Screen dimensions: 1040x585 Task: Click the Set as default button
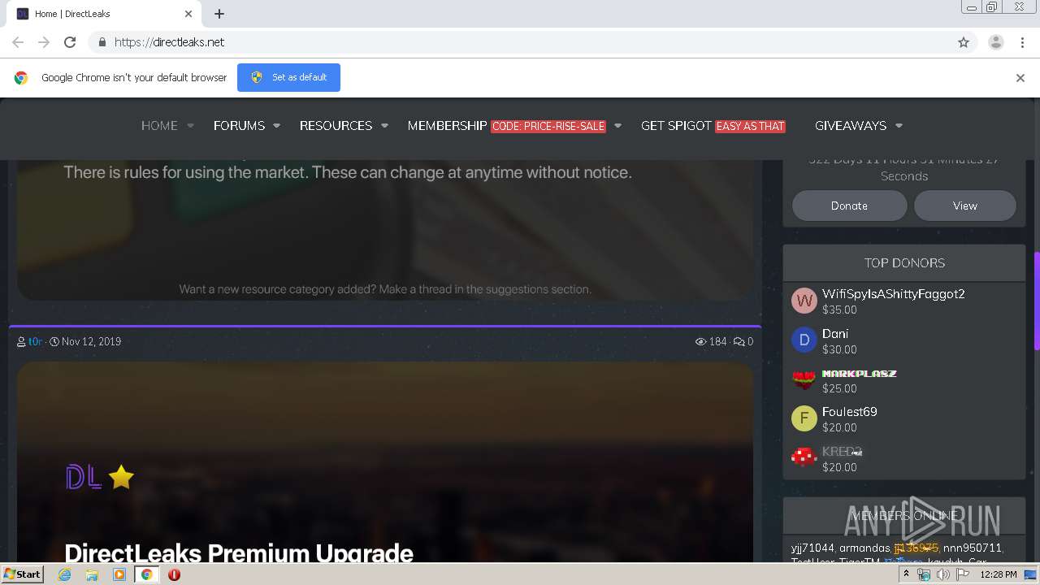288,77
